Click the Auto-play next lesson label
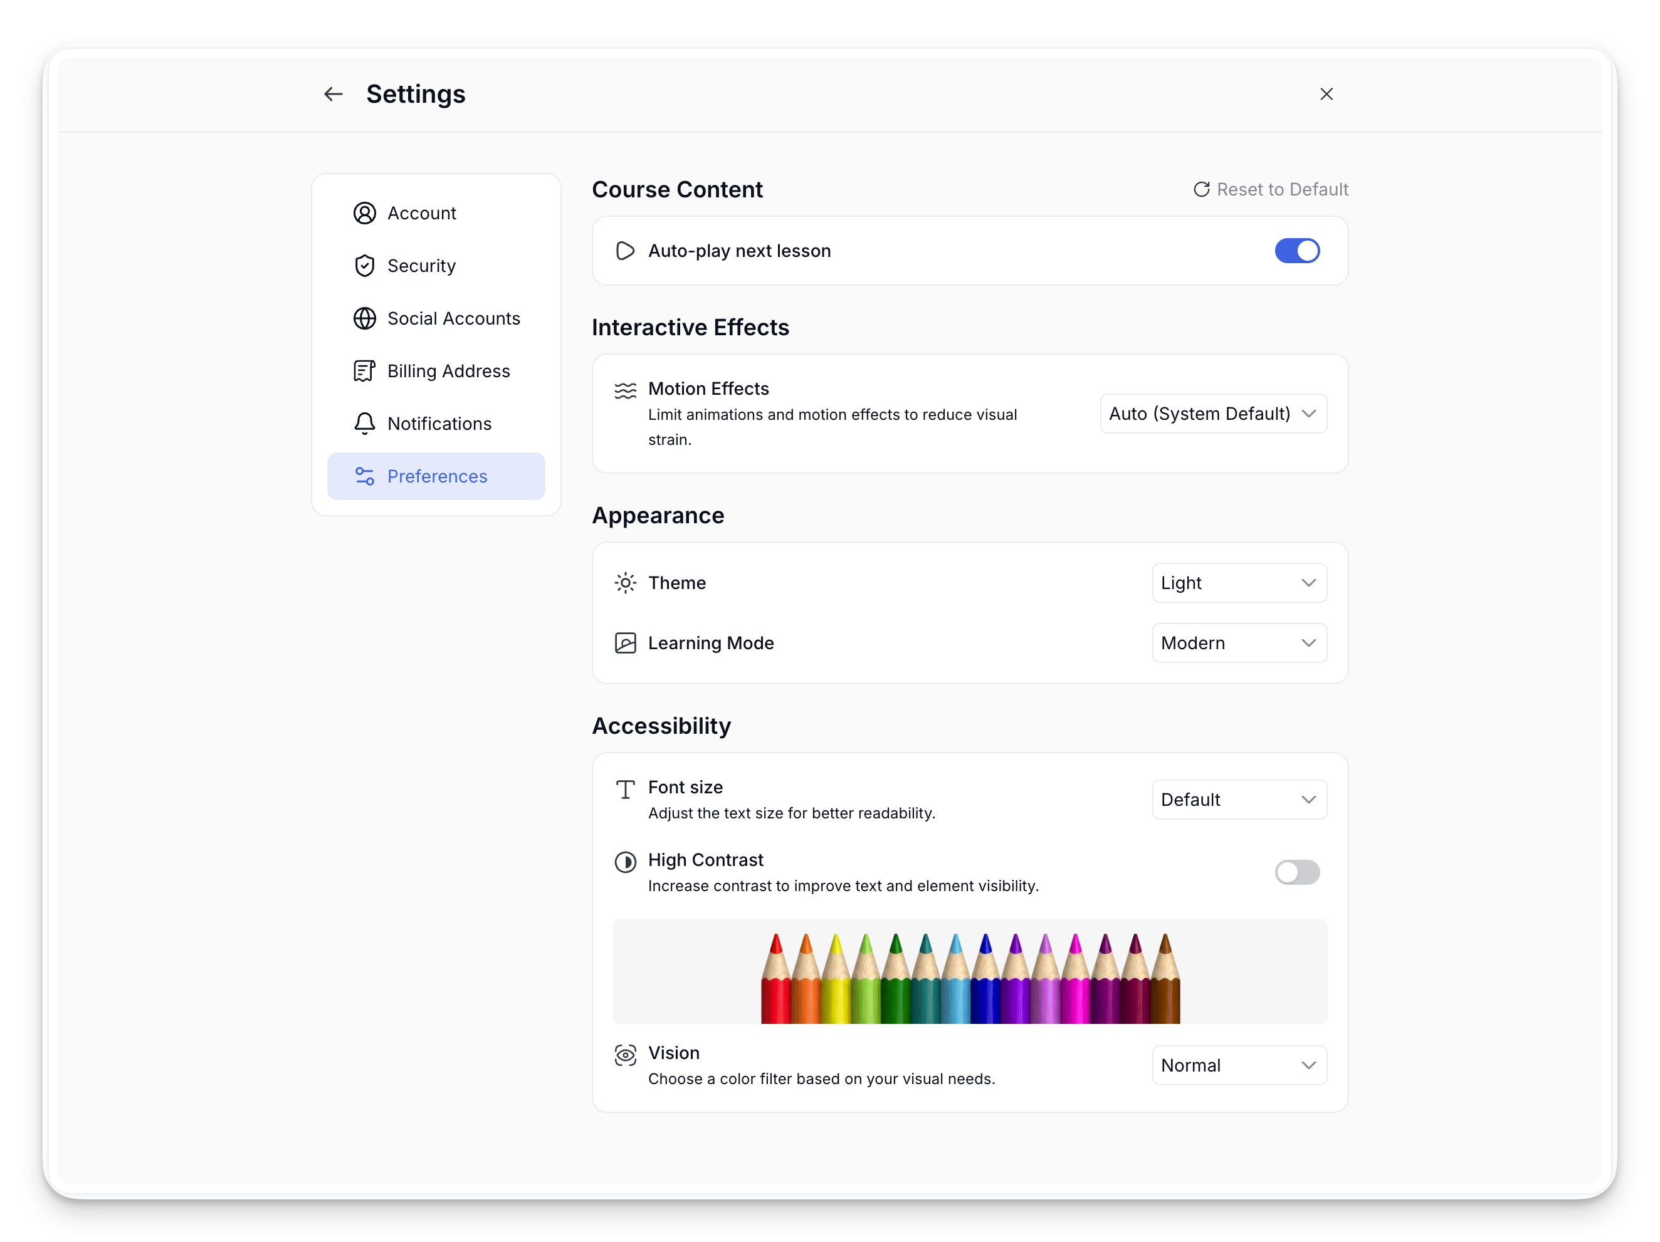The height and width of the screenshot is (1242, 1660). click(739, 251)
